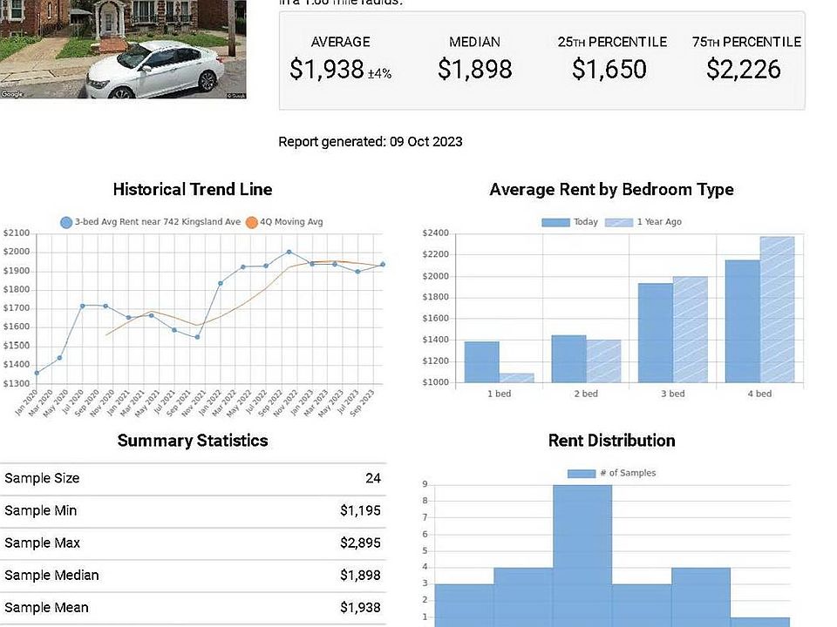Viewport: 837px width, 627px height.
Task: Click the tallest rent distribution bar
Action: 582,556
